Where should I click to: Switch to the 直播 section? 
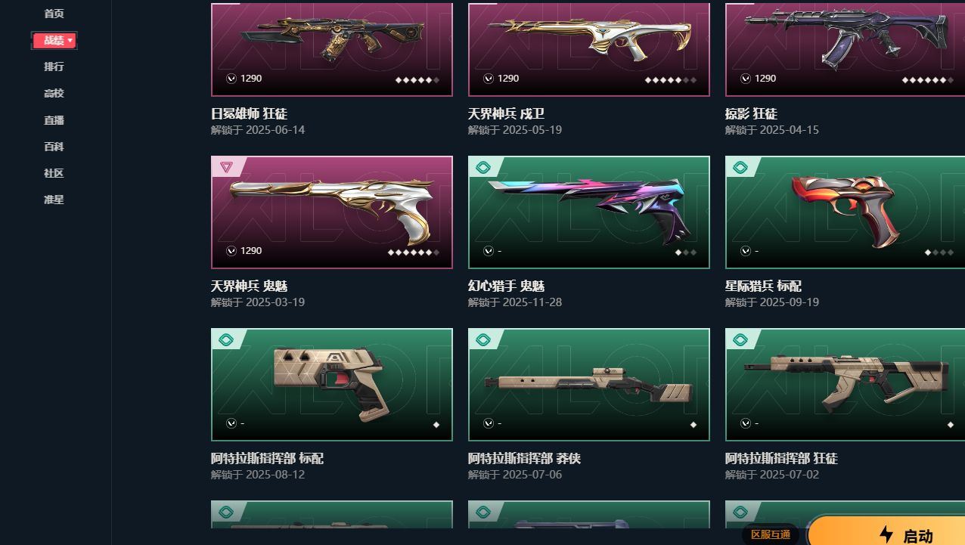tap(54, 120)
